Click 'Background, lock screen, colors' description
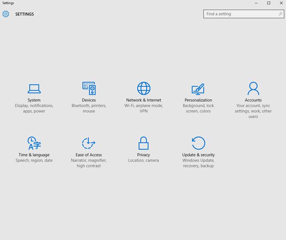Viewport: 286px width, 240px height. 198,109
